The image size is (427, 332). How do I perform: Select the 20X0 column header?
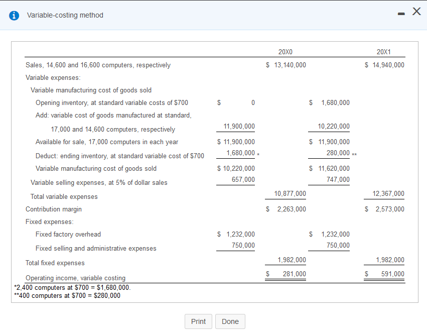point(285,51)
